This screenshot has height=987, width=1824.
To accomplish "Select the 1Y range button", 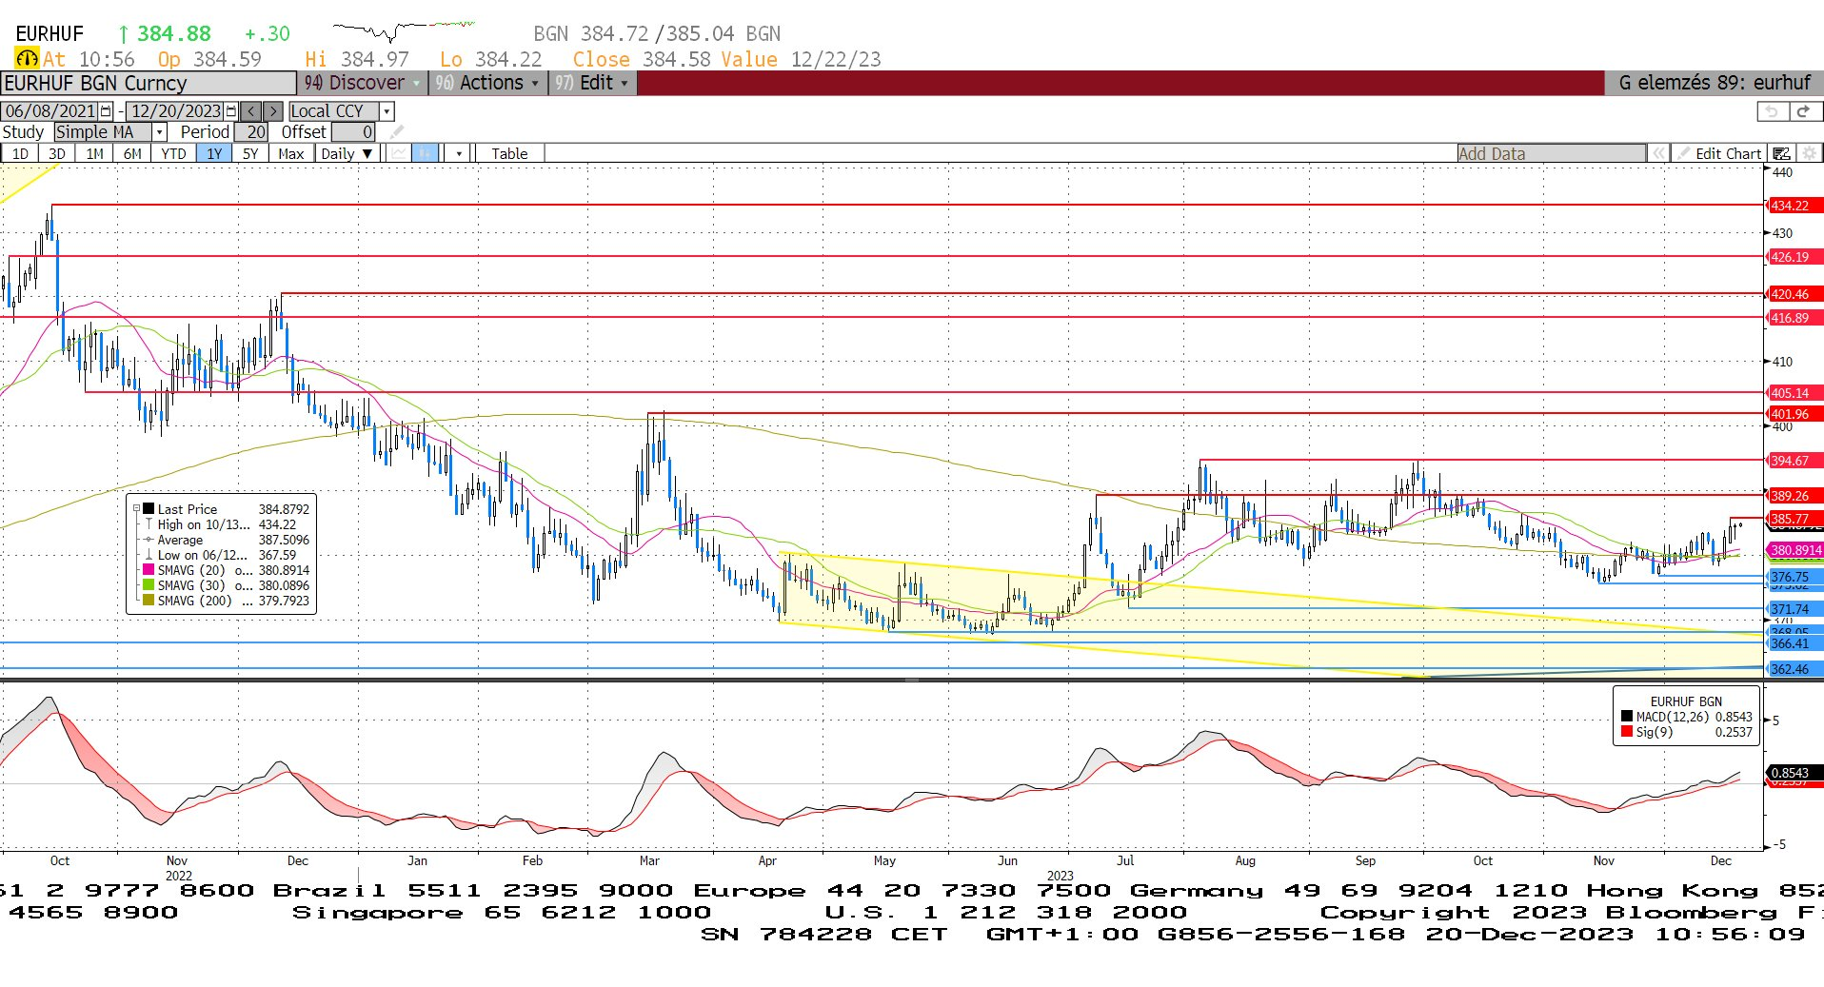I will pos(214,153).
